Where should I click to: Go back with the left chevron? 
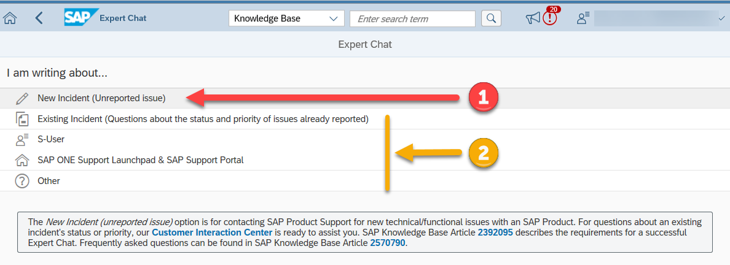(39, 18)
